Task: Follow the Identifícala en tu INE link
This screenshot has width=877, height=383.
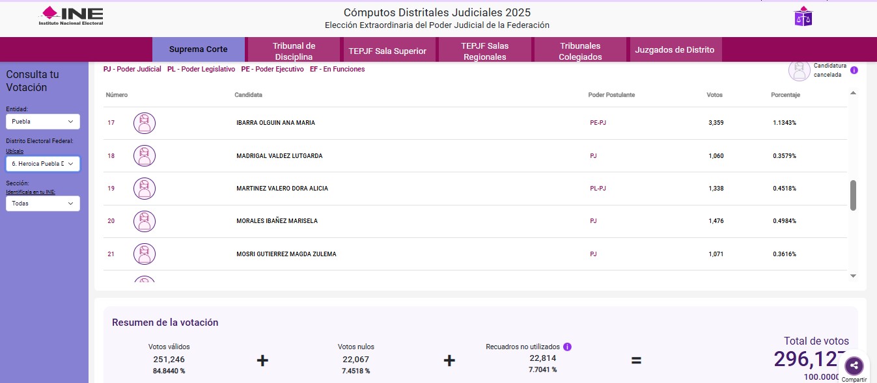Action: click(31, 192)
